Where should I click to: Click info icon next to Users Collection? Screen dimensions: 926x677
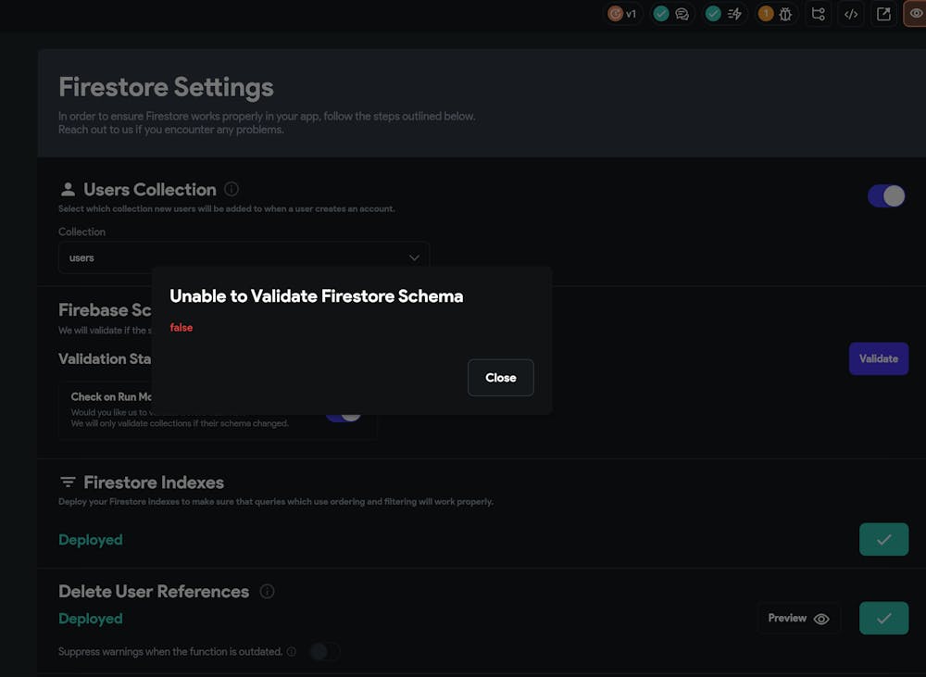click(x=231, y=189)
